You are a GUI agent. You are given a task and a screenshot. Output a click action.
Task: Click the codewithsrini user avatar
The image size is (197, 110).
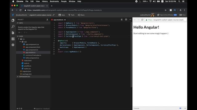tap(153, 15)
